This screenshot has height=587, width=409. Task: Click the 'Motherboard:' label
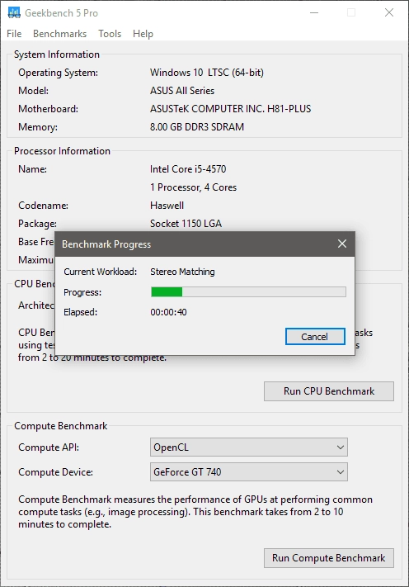point(48,109)
